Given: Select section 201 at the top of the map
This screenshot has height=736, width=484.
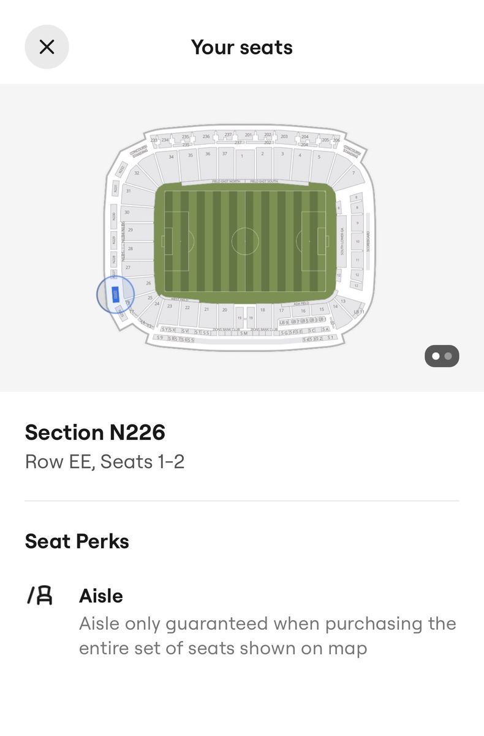Looking at the screenshot, I should click(x=248, y=134).
